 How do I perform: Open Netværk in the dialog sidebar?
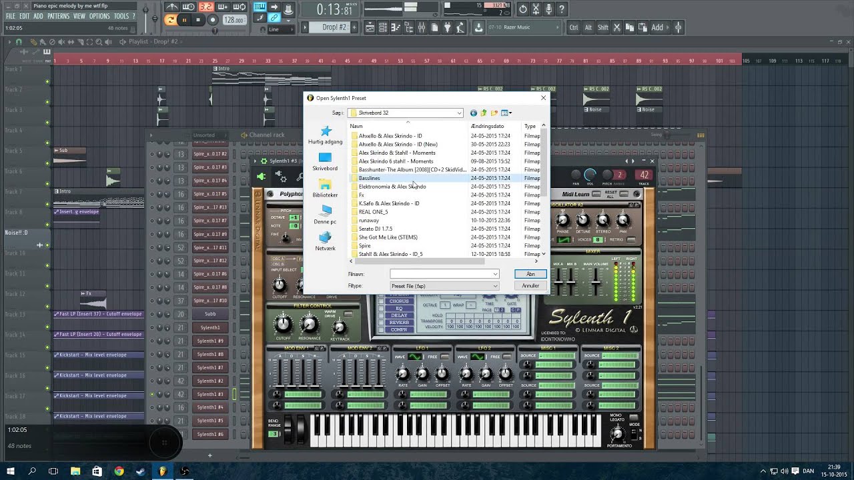325,241
